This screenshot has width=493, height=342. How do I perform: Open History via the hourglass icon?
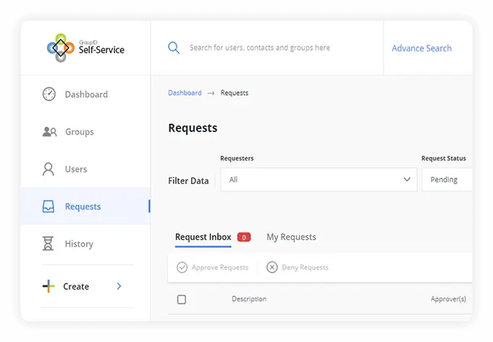click(49, 244)
